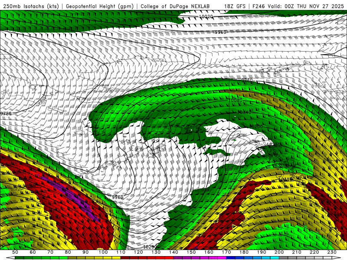Click the 'Geopotential Height (gpm)' header text
The height and width of the screenshot is (260, 347).
tap(100, 6)
